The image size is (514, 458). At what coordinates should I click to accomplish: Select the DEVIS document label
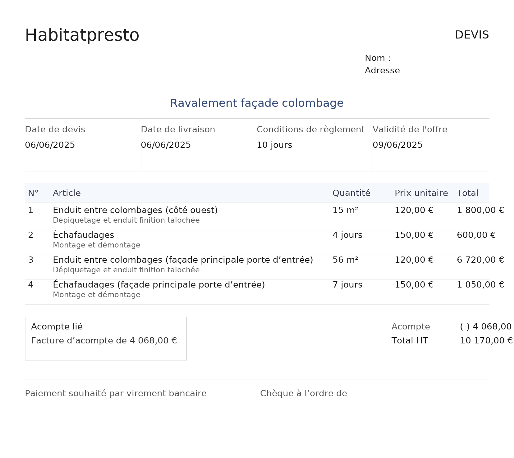click(472, 35)
